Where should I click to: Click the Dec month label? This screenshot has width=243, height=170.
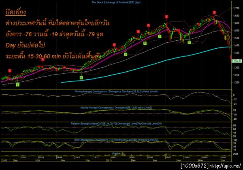coord(88,160)
